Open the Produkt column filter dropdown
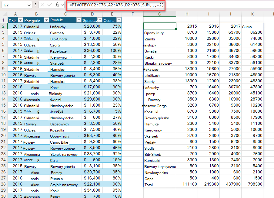This screenshot has height=198, width=274. click(79, 20)
